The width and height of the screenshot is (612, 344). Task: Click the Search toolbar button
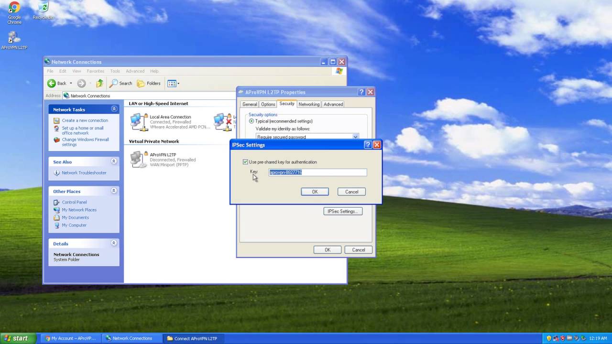(x=121, y=83)
